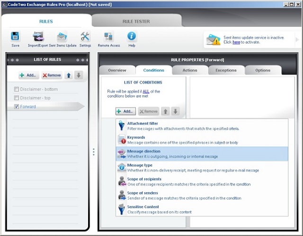Move condition up in List of Conditions
Viewport: 303px width, 236px height.
pos(165,111)
